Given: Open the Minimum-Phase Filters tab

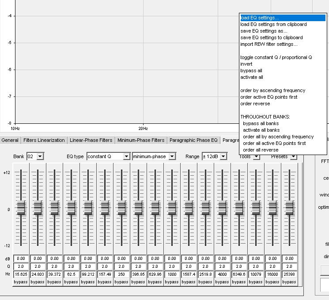Looking at the screenshot, I should coord(141,140).
